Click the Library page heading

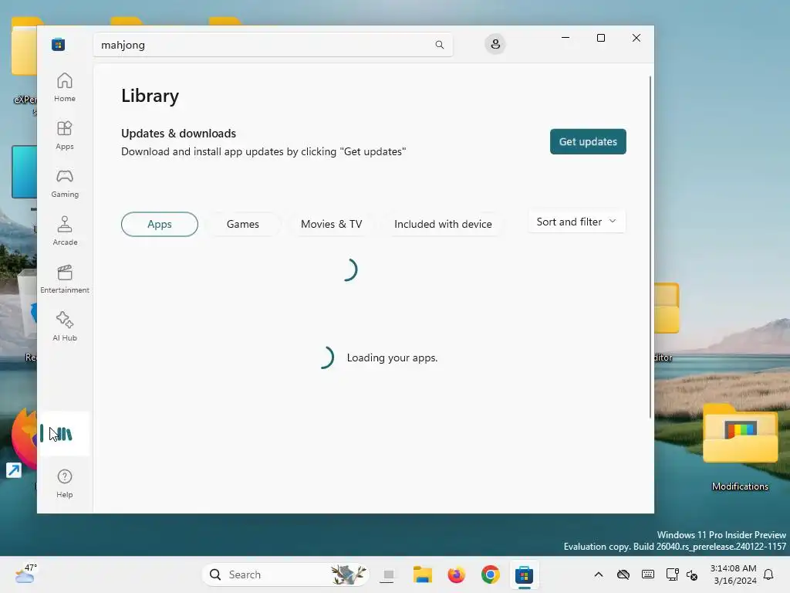point(150,96)
